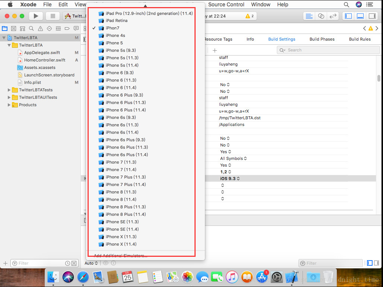Screen dimensions: 383x287
Task: Click the warning count badge in activity bar
Action: 250,16
